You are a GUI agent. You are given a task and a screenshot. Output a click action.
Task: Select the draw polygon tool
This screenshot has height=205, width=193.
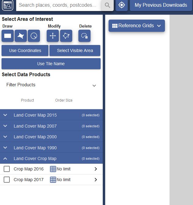pos(21,36)
